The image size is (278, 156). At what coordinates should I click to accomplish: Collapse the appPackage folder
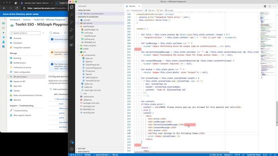click(79, 26)
